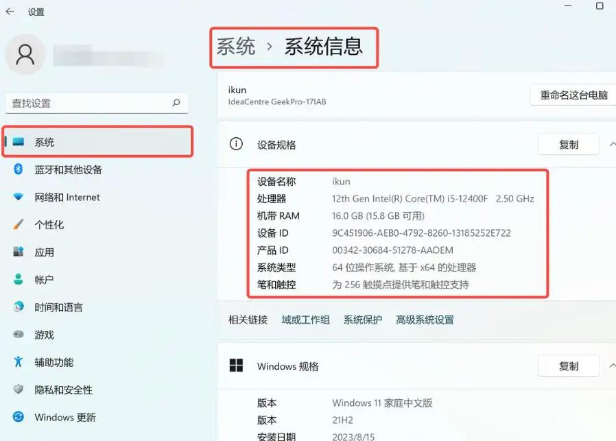Copy Windows specifications with 复制

tap(569, 366)
